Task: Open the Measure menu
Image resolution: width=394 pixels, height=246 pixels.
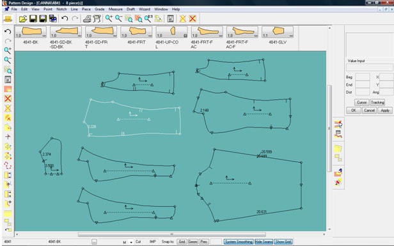Action: click(x=116, y=9)
